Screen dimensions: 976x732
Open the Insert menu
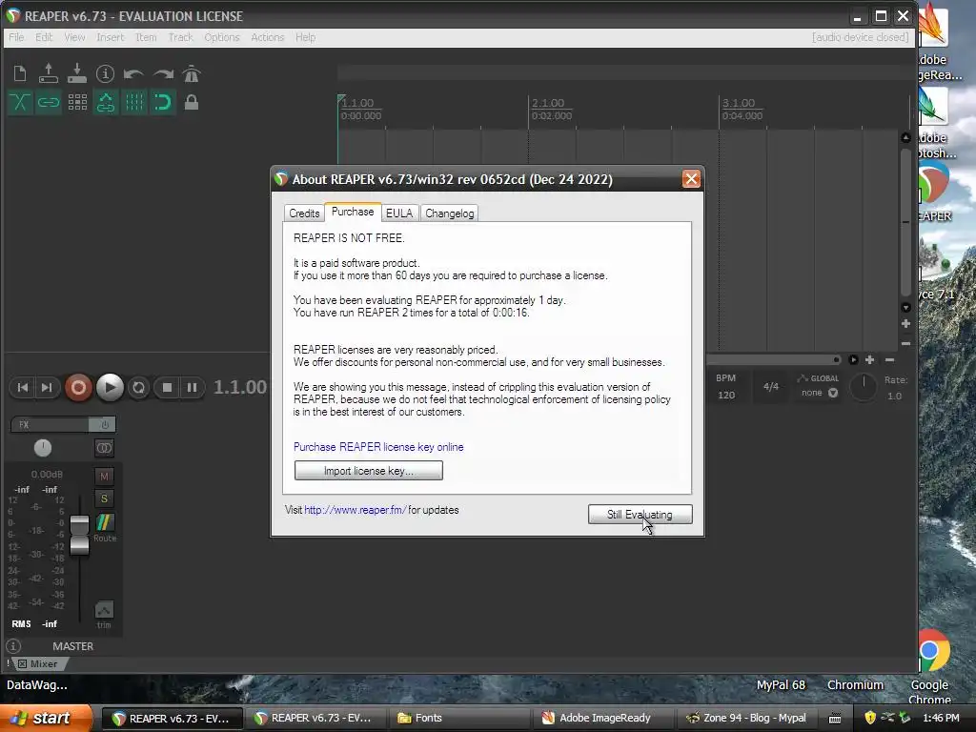tap(111, 37)
